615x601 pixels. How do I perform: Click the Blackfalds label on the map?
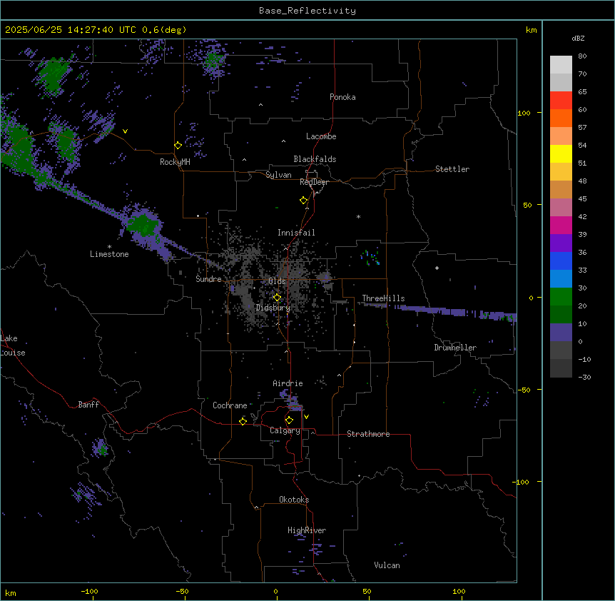point(315,159)
